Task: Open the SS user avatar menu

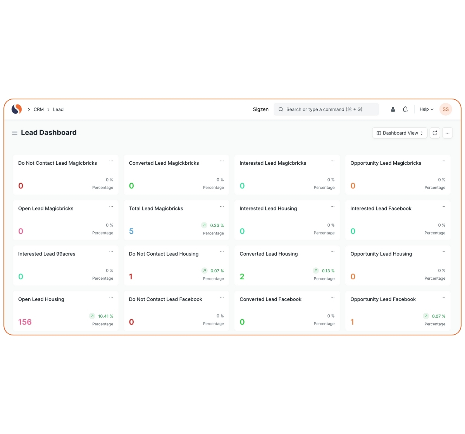Action: click(446, 109)
